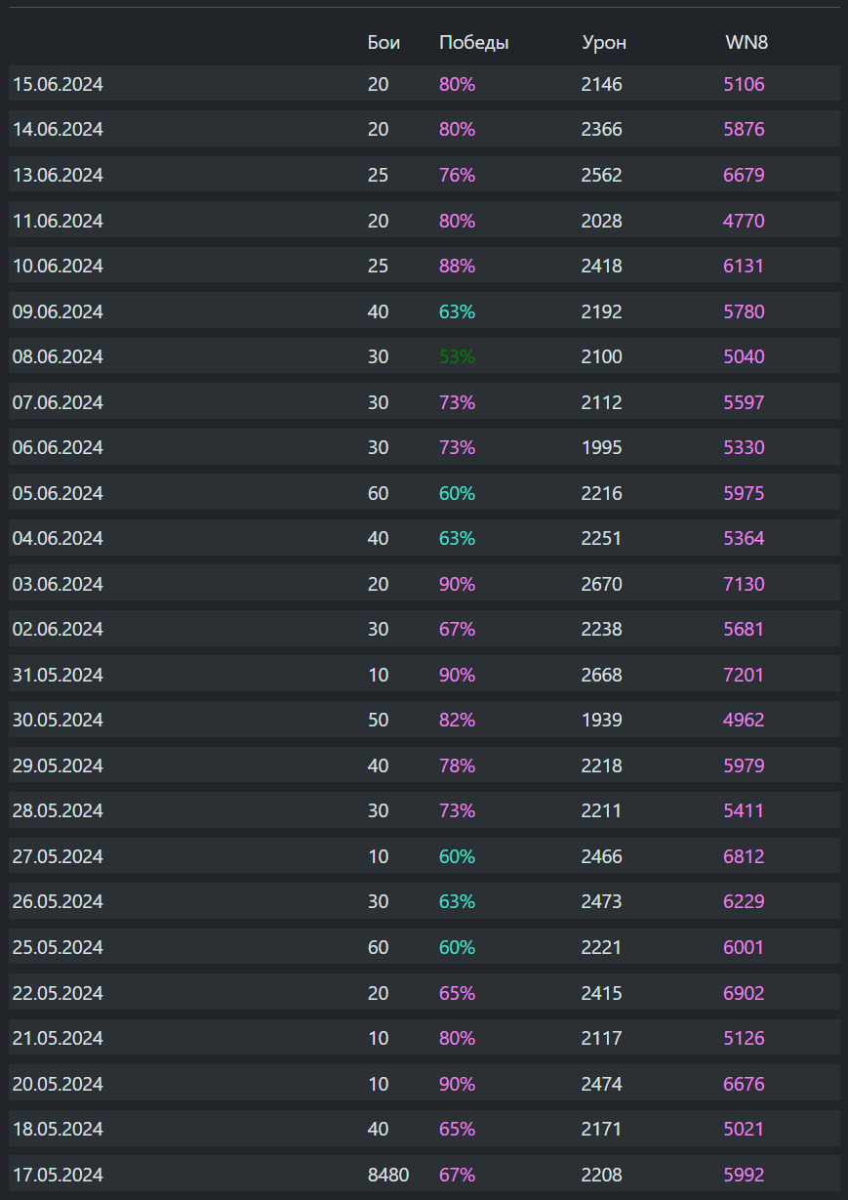Click the 88% win rate value
The height and width of the screenshot is (1200, 848).
(457, 267)
